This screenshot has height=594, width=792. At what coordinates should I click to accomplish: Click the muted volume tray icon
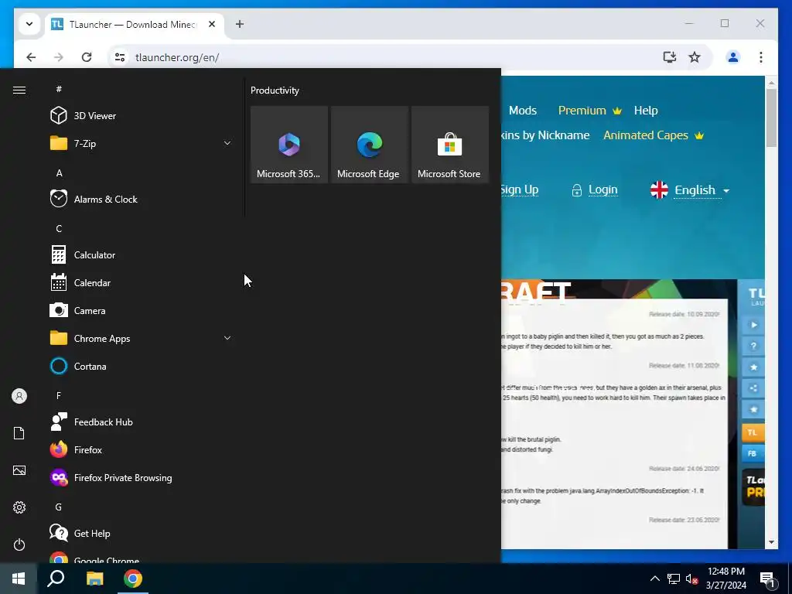click(691, 579)
